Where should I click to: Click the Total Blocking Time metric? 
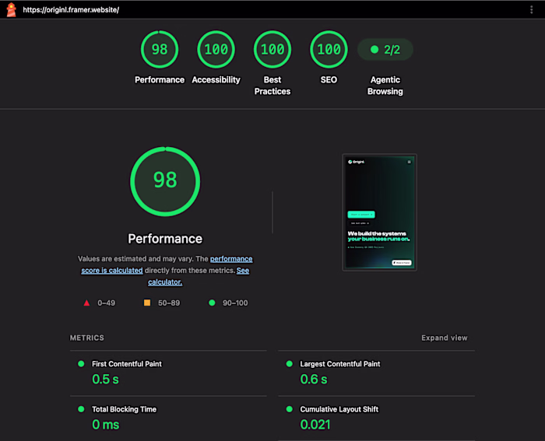point(168,418)
